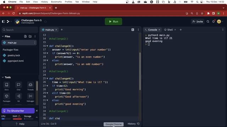
Task: Collapse the Files section
Action: 2,36
